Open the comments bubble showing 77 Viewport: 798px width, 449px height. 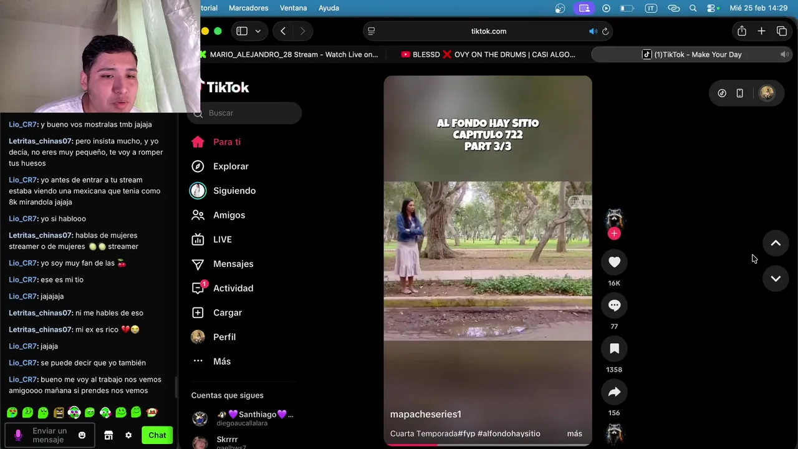[614, 306]
